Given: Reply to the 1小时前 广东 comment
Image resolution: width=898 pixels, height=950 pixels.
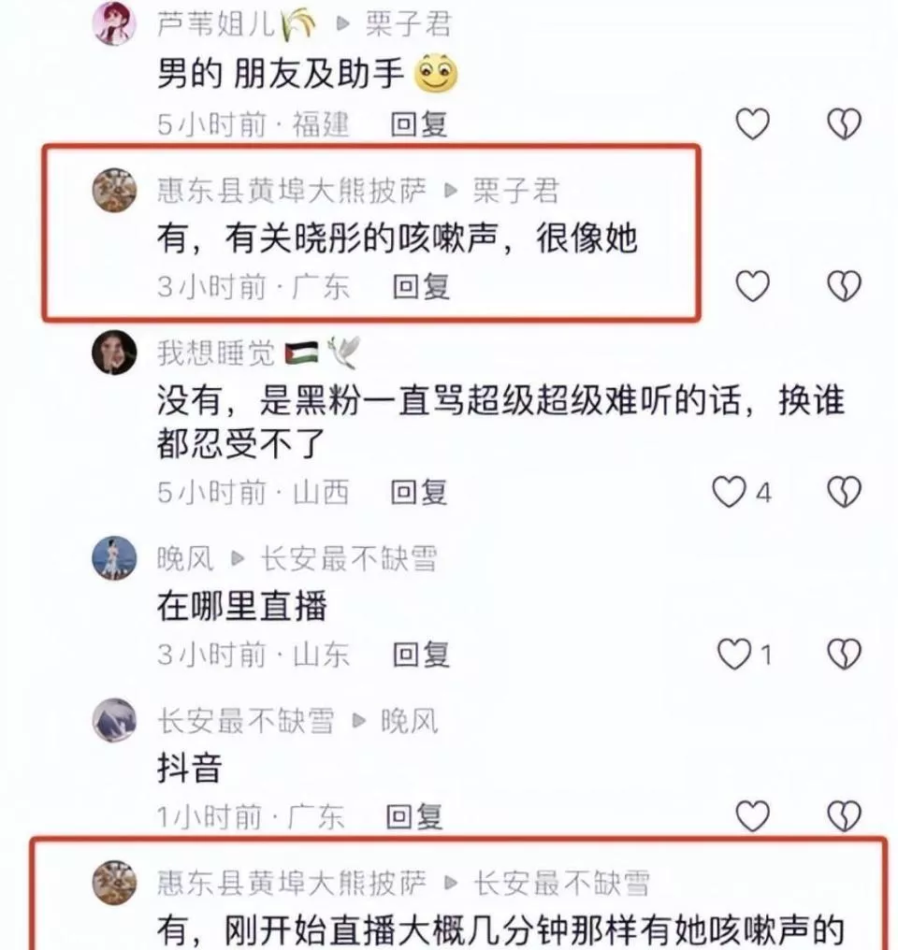Looking at the screenshot, I should pos(414,816).
